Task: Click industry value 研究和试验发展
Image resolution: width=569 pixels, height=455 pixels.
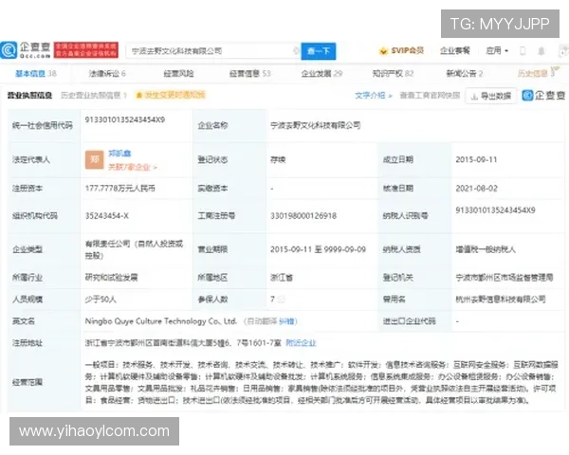Action: (111, 278)
